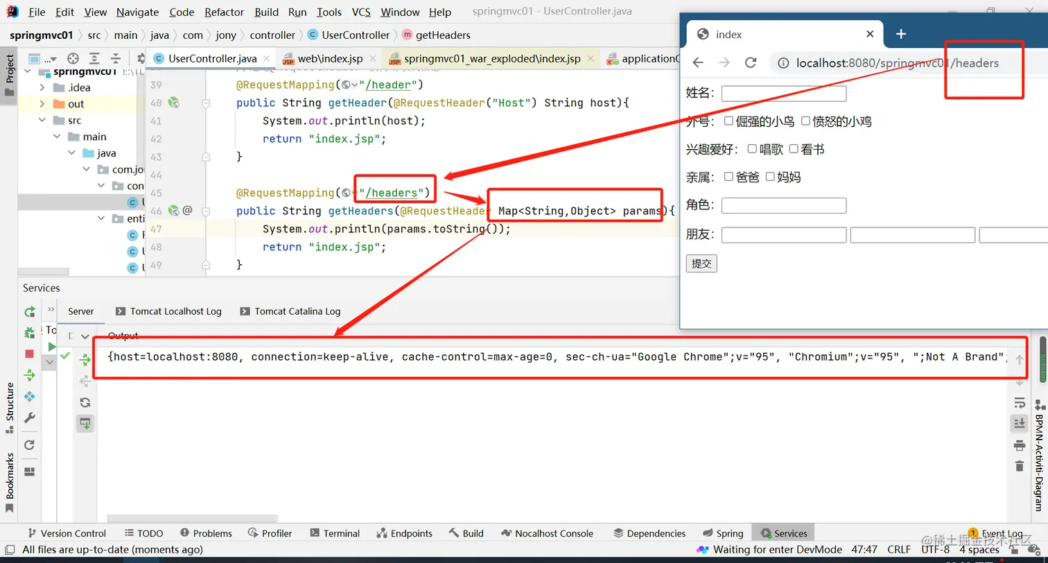Check the 妈妈 checkbox
This screenshot has width=1048, height=563.
pyautogui.click(x=770, y=176)
